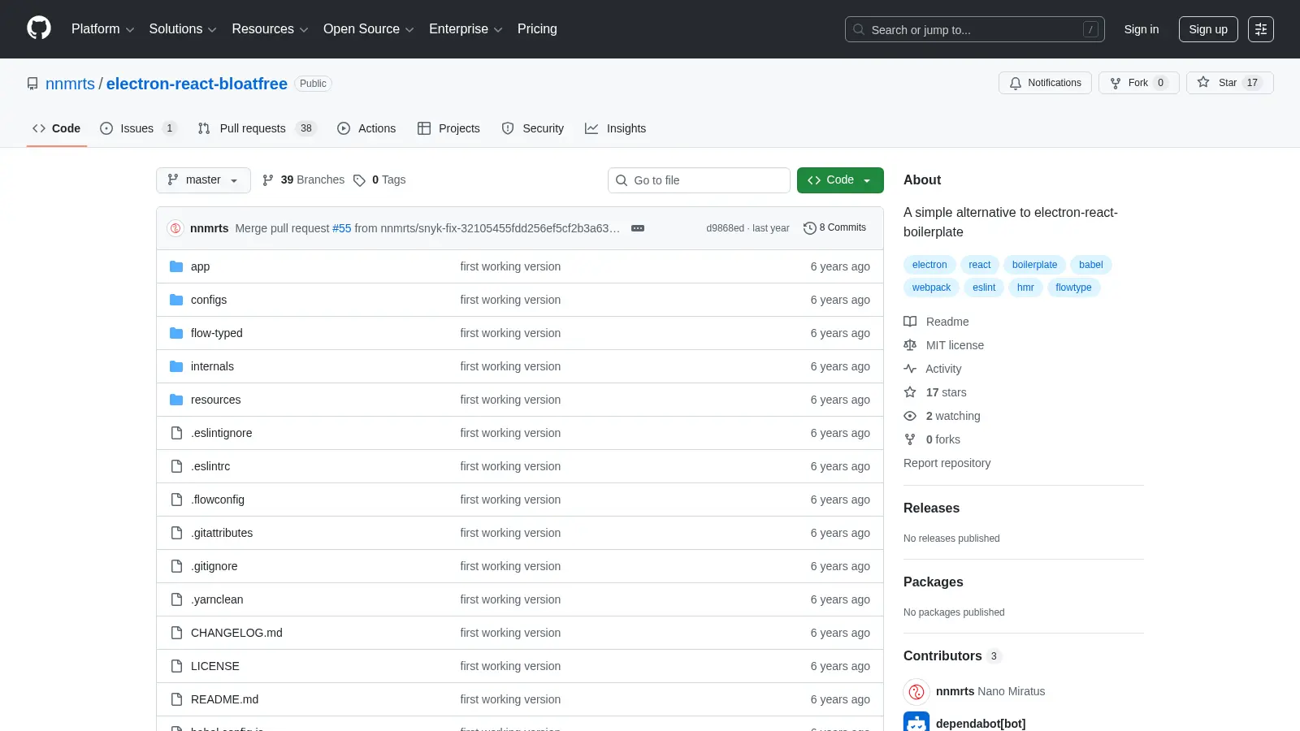1300x731 pixels.
Task: Open commit history via clock icon
Action: click(809, 228)
